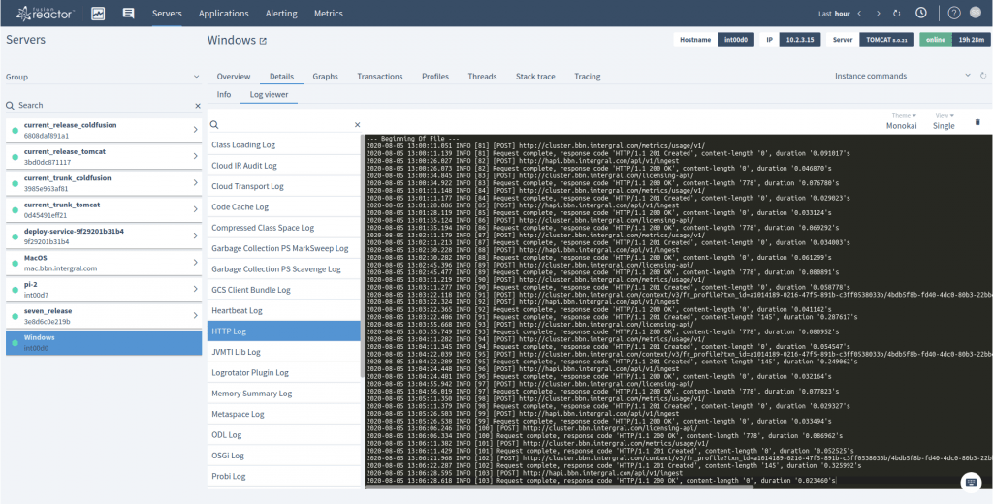Screen dimensions: 993x504
Task: Go to previous time range arrow
Action: 859,14
